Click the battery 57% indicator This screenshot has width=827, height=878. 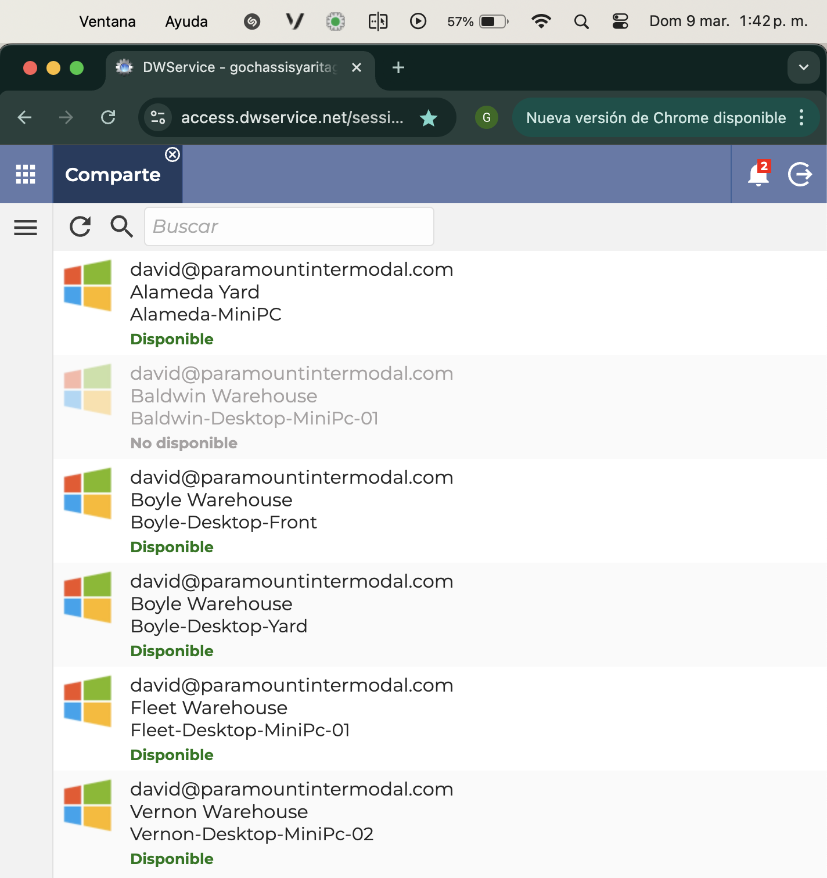(478, 21)
